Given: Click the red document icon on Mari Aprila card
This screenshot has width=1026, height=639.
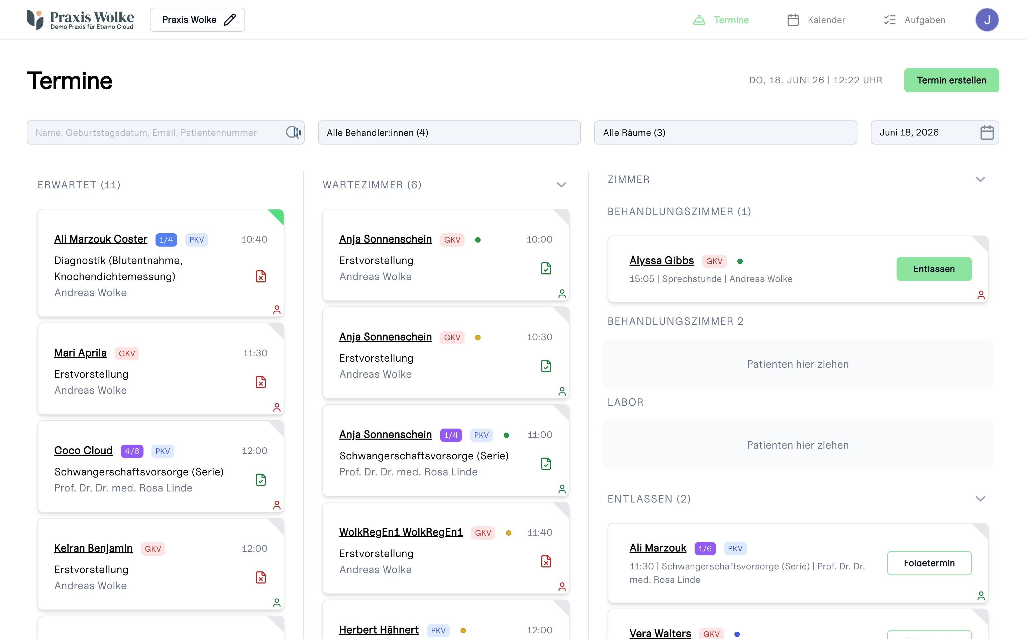Looking at the screenshot, I should pos(261,382).
